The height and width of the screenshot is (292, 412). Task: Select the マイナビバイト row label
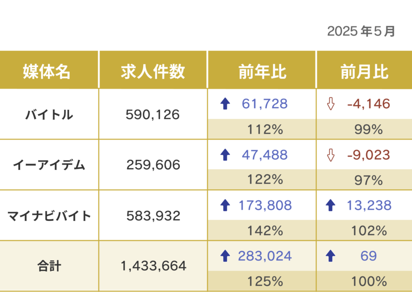[x=49, y=216]
